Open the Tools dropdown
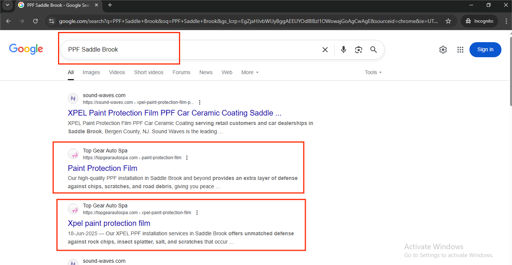512x265 pixels. tap(373, 72)
